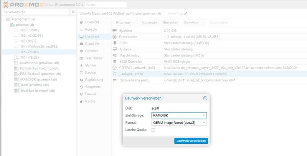Click the storage icon of PBS-Backup (proxmox-lab)
This screenshot has width=307, height=156.
pos(16,69)
